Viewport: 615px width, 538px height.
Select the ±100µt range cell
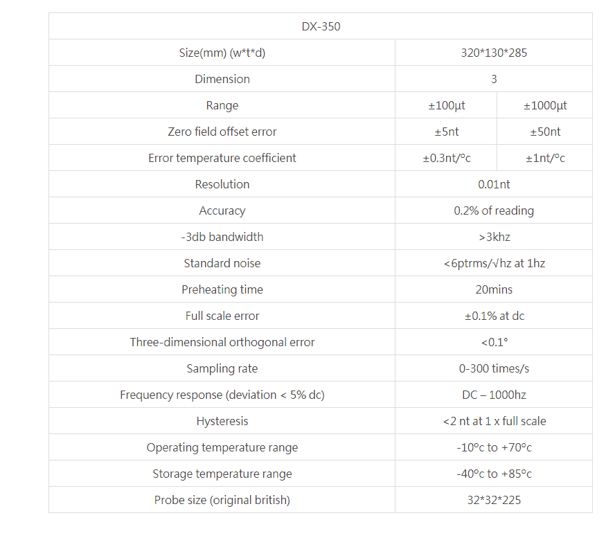446,105
